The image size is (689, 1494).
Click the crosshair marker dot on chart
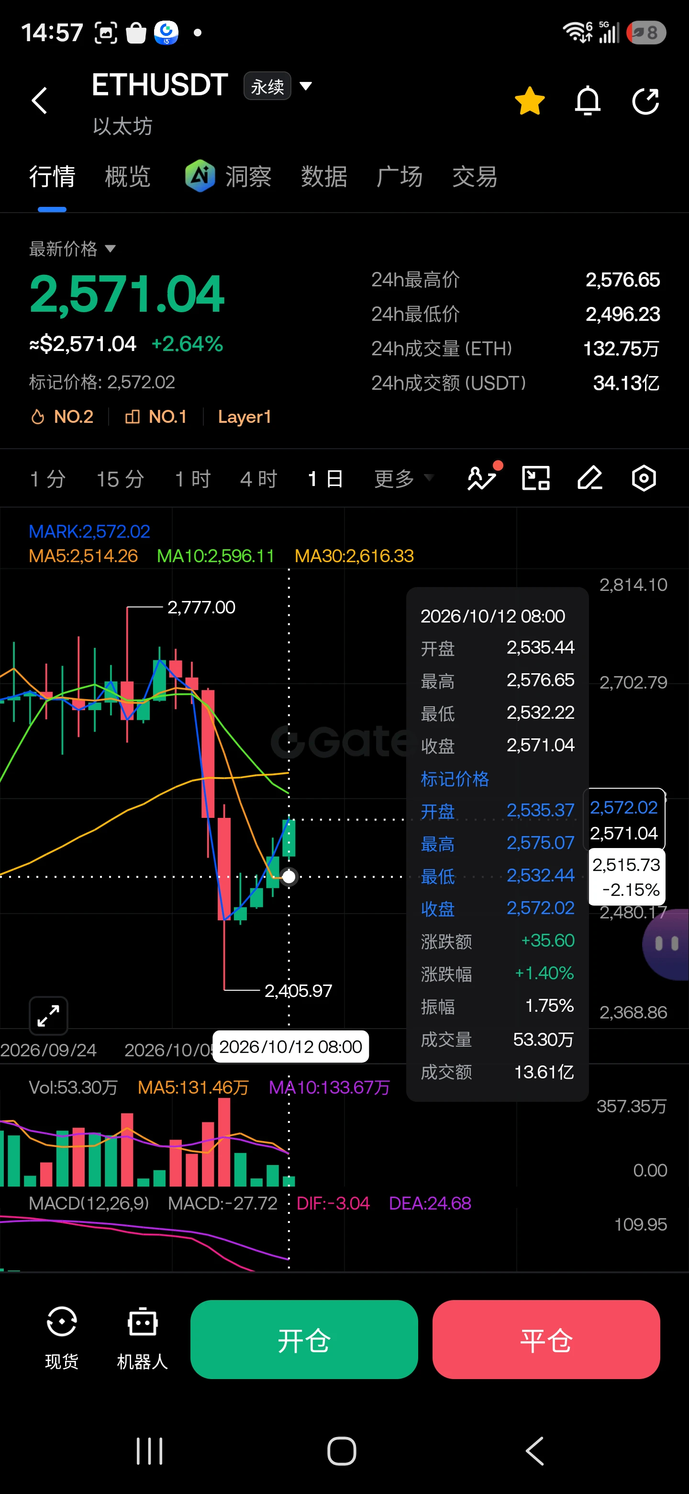[x=289, y=876]
